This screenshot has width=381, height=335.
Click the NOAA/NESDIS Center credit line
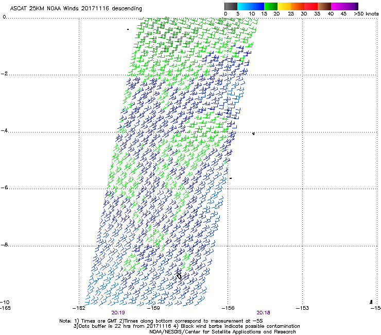tap(222, 332)
